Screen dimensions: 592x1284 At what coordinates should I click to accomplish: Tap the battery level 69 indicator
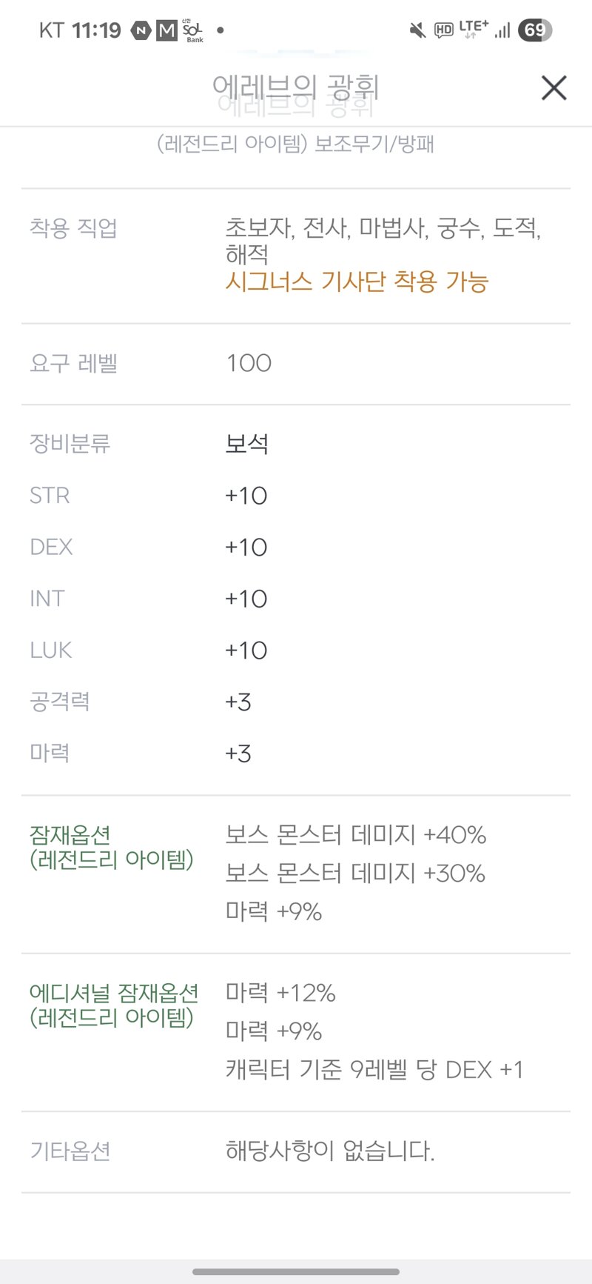pos(535,30)
